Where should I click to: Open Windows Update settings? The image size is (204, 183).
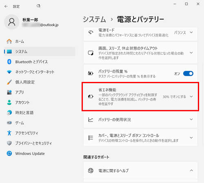tap(40, 154)
